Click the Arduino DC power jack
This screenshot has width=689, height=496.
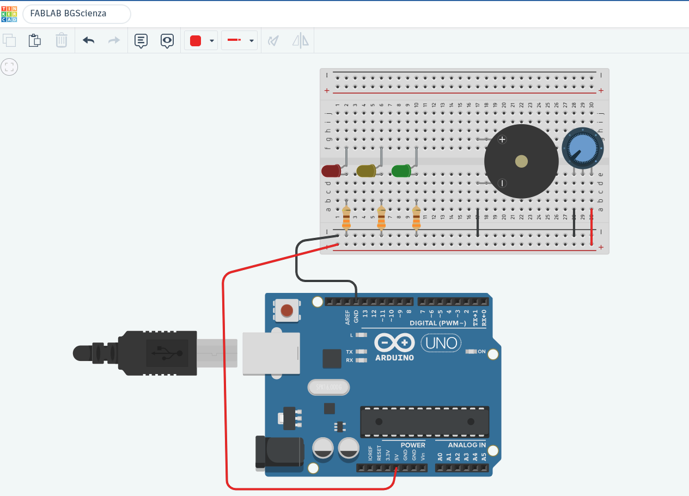(x=279, y=454)
